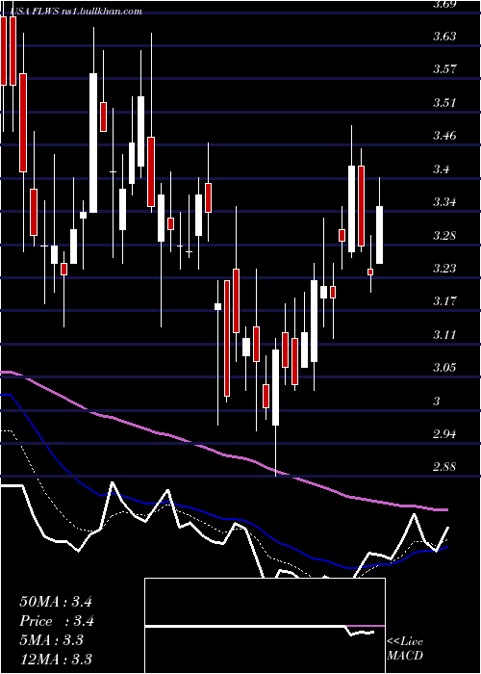
Task: Click the 5MA : 3.3 legend entry
Action: point(52,640)
